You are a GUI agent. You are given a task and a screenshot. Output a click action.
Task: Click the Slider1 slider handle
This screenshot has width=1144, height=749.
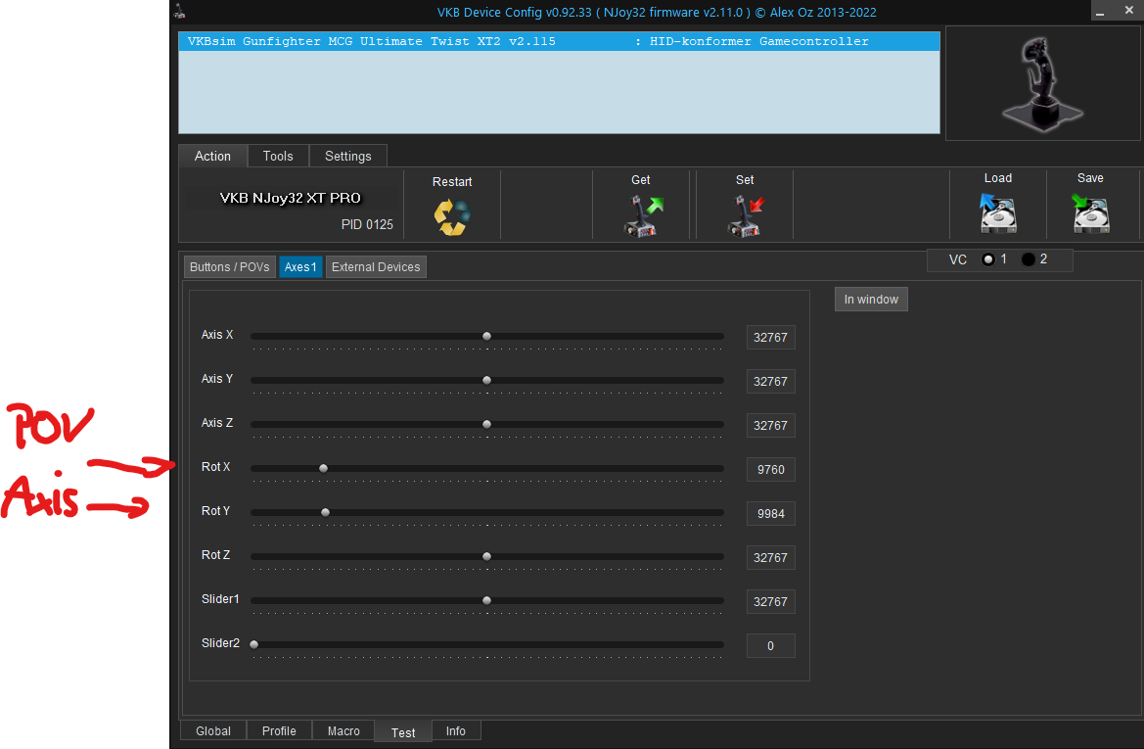point(486,601)
